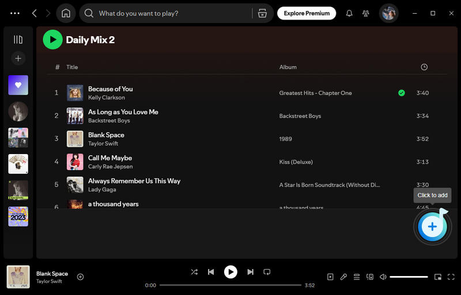461x295 pixels.
Task: Play Daily Mix 2 with green button
Action: click(52, 40)
